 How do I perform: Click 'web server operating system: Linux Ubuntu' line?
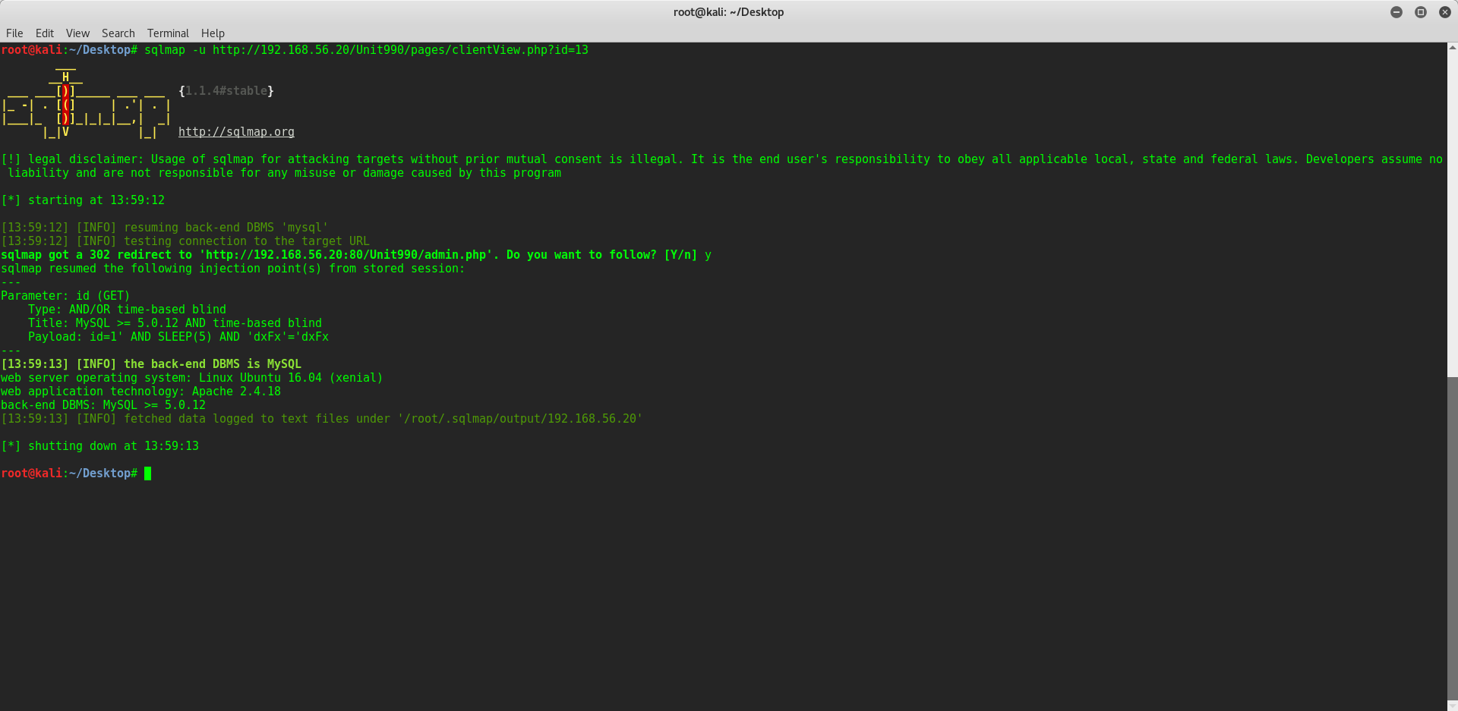(x=191, y=378)
